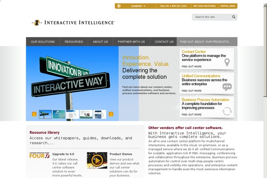The image size is (267, 178).
Task: Click the Business Process Automation heading
Action: coord(205,100)
